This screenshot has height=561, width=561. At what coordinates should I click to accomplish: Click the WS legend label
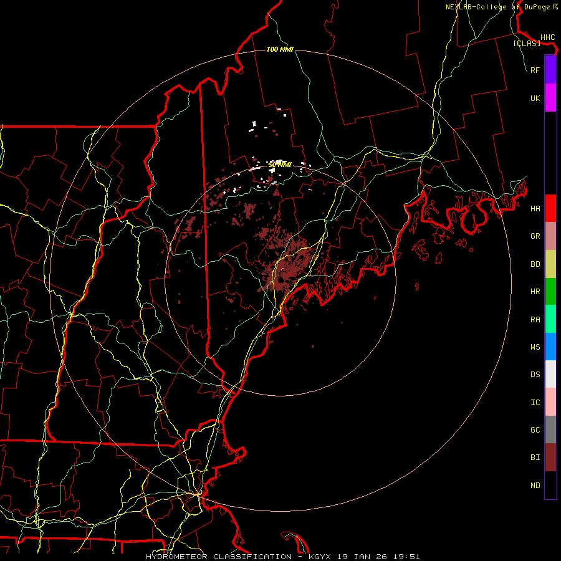[x=535, y=347]
